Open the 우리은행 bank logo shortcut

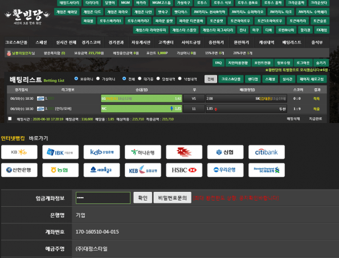[225, 170]
